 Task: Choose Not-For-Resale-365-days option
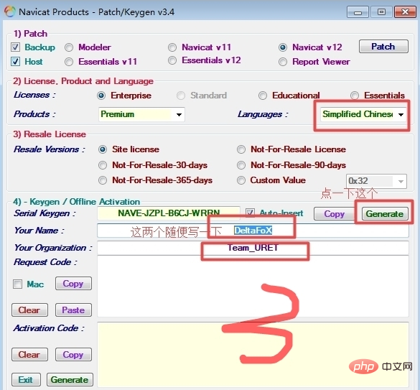click(103, 180)
